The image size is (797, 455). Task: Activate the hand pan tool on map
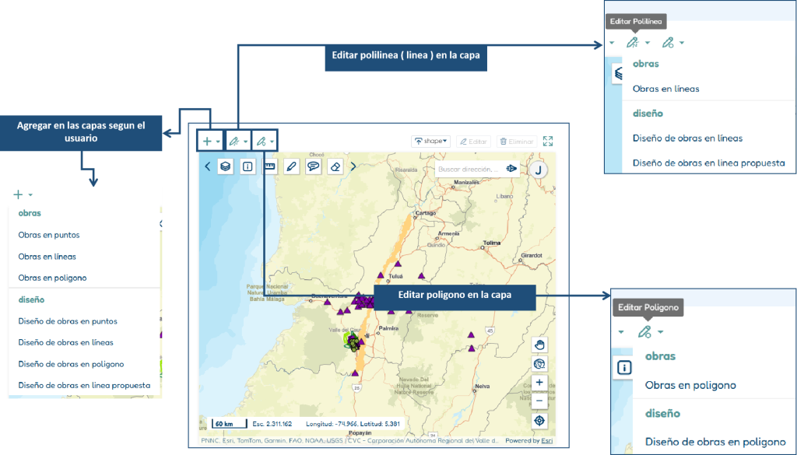coord(540,345)
